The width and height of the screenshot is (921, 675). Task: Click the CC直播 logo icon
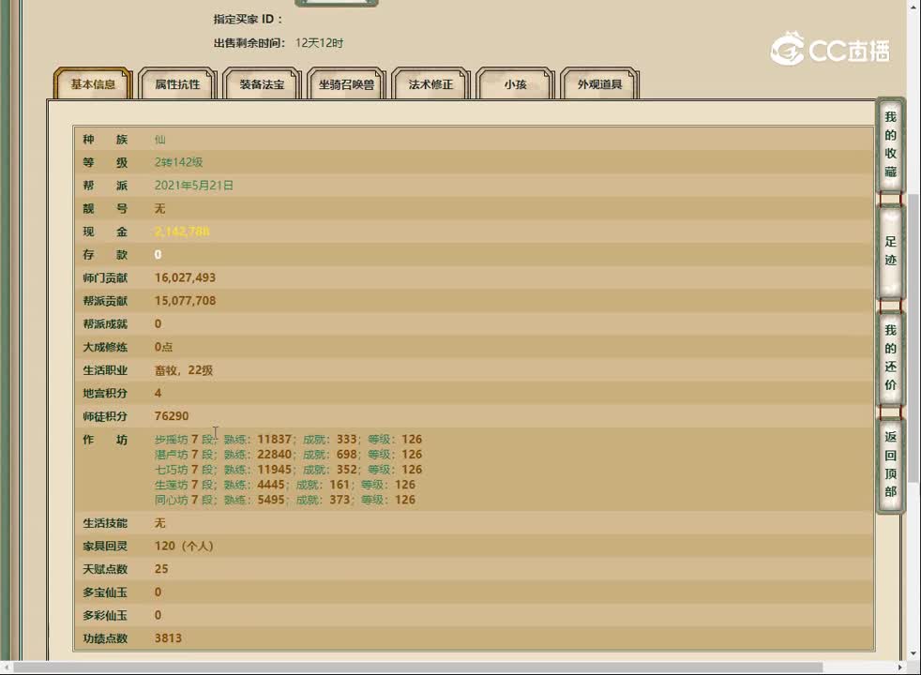pyautogui.click(x=788, y=49)
